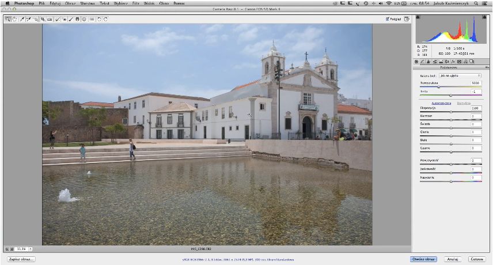The image size is (493, 265).
Task: Click the Gotowe button
Action: [x=477, y=259]
